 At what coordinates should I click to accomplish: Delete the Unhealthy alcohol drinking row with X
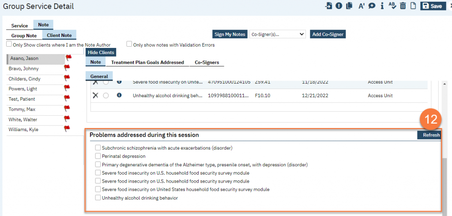[95, 95]
